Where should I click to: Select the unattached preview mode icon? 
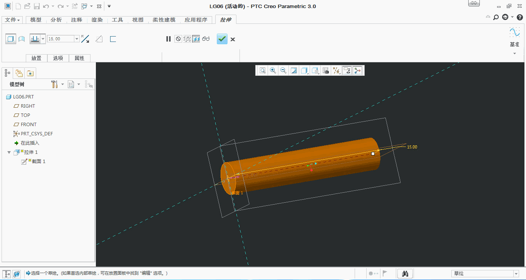point(187,39)
